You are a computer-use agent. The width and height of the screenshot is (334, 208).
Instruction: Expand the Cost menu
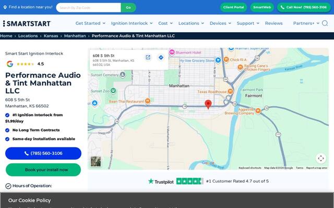click(x=165, y=23)
